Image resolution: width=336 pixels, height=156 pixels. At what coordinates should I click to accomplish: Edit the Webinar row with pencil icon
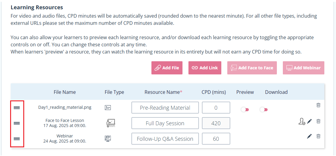point(309,136)
